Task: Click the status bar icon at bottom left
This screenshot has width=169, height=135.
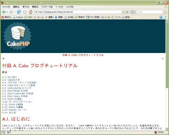Action: coord(3,132)
